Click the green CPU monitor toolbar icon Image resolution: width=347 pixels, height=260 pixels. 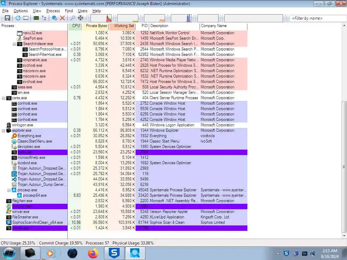pyautogui.click(x=36, y=18)
